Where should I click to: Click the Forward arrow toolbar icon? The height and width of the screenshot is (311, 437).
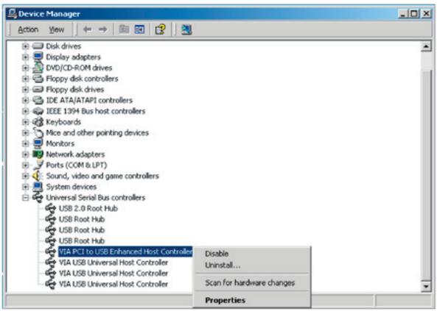pyautogui.click(x=103, y=29)
